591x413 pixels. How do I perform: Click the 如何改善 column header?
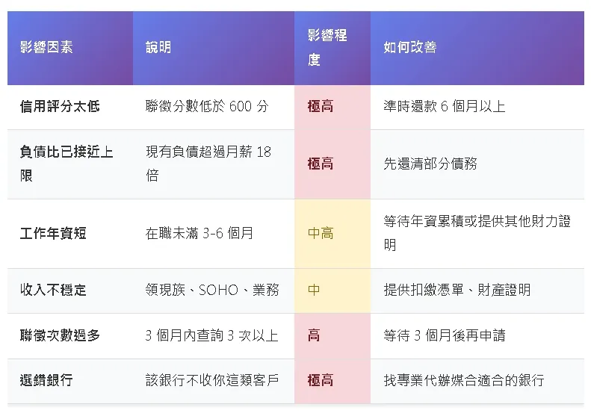click(409, 48)
